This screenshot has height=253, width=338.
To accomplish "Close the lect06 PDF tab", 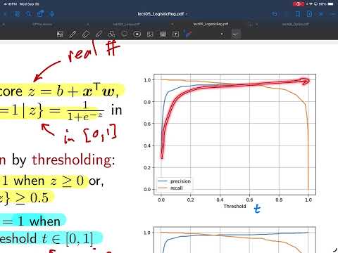I will click(x=256, y=24).
